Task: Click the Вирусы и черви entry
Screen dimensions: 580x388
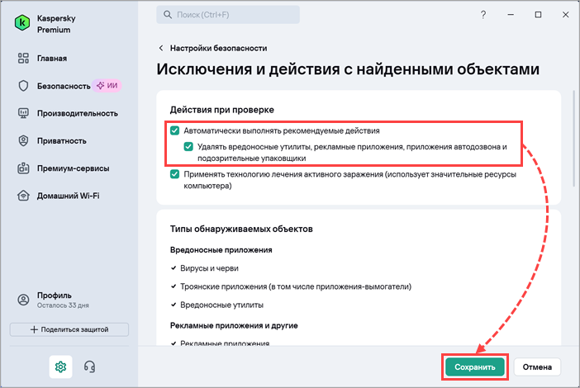Action: pyautogui.click(x=209, y=268)
